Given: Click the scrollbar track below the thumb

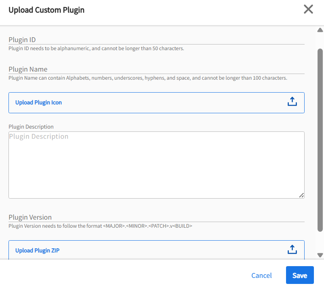Looking at the screenshot, I should [320, 241].
